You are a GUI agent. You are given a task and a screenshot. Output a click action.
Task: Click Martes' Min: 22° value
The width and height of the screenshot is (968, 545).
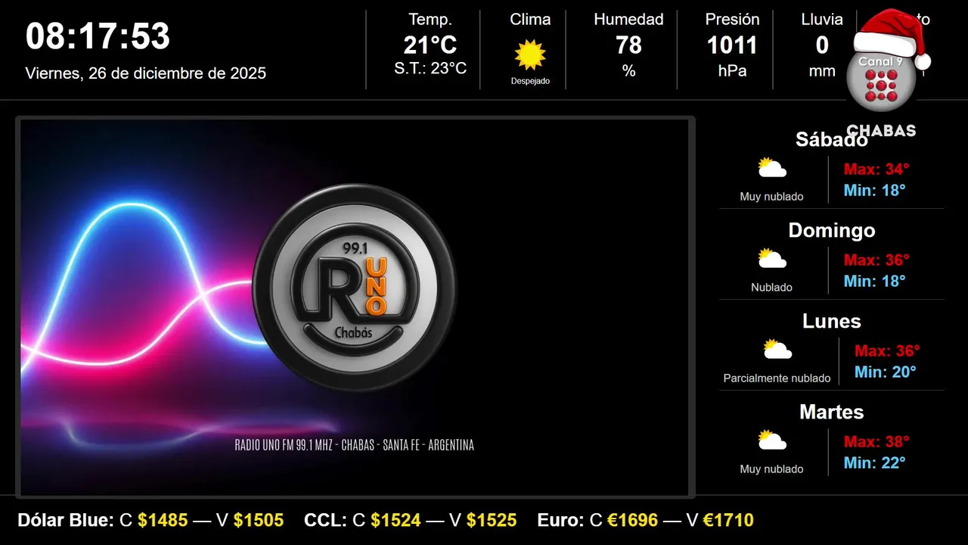[874, 462]
